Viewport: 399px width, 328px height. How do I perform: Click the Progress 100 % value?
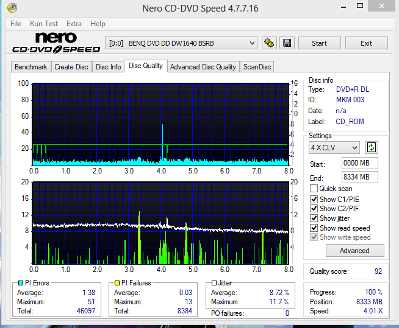(373, 292)
